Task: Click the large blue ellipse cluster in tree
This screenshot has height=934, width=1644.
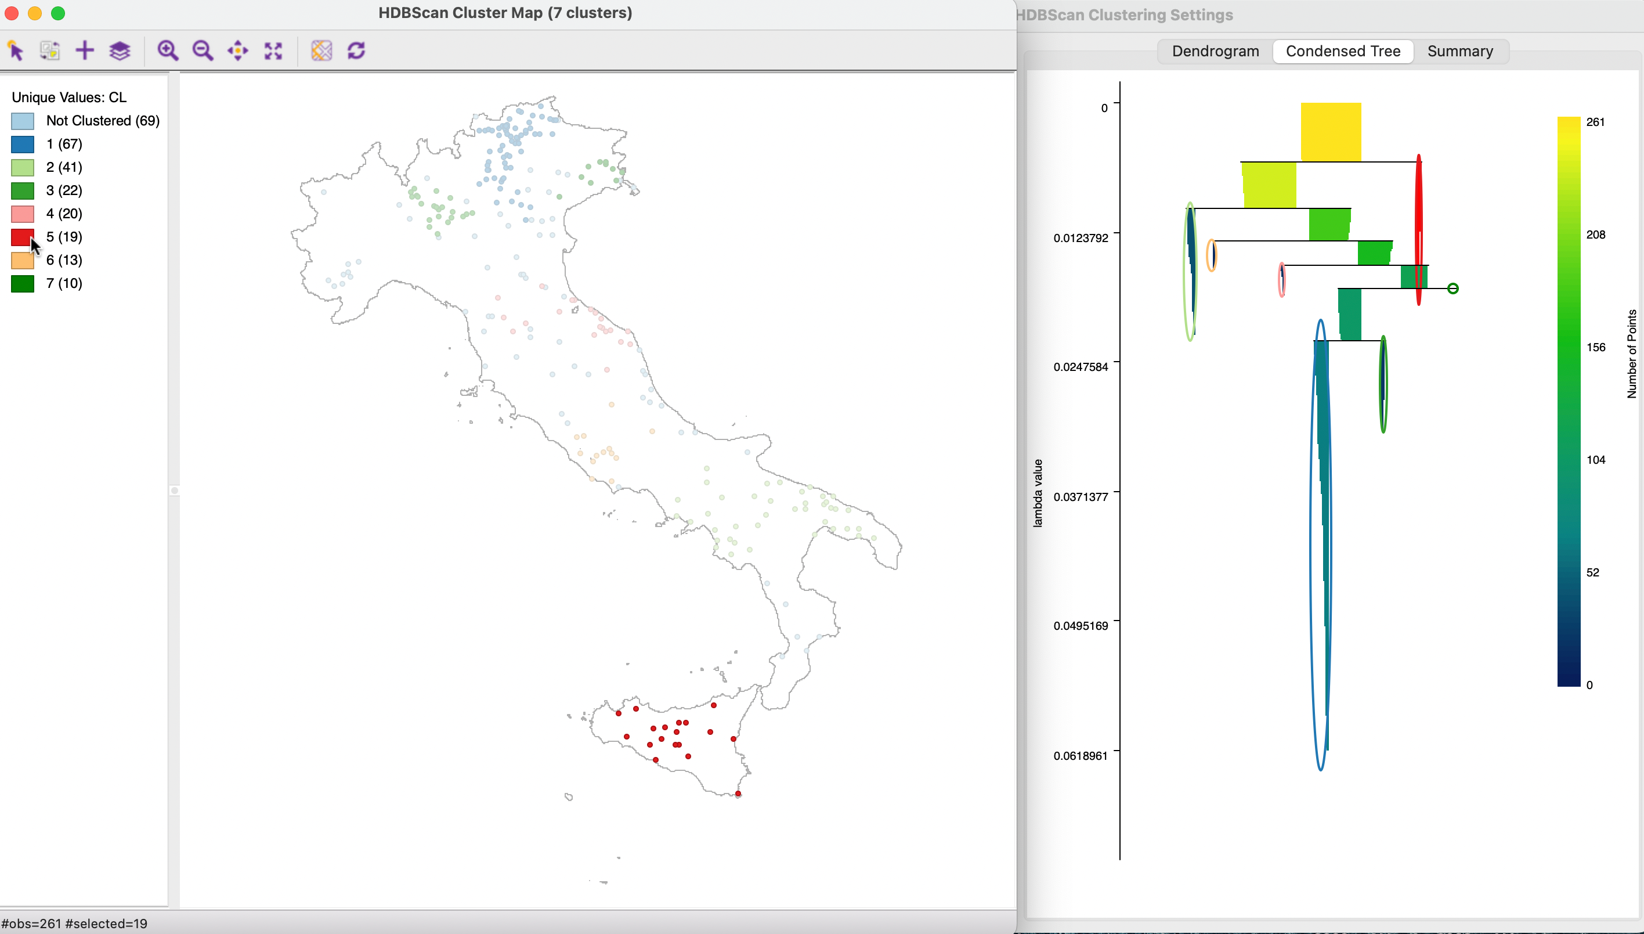Action: click(1320, 544)
